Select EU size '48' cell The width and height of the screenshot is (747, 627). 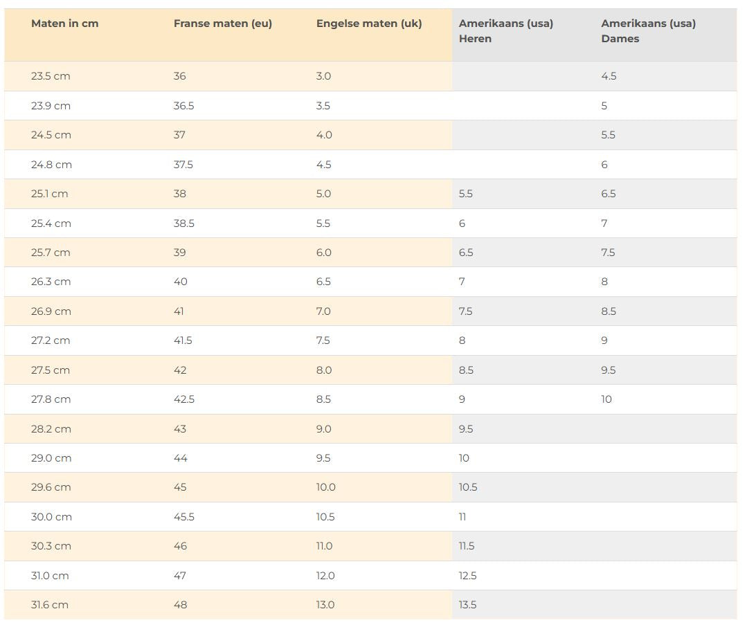click(180, 605)
